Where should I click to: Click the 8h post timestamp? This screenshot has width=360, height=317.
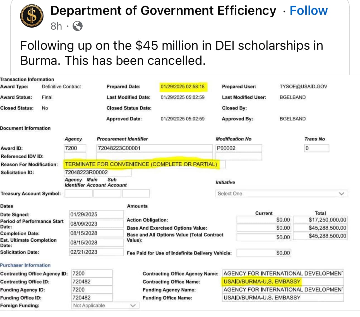(x=56, y=26)
